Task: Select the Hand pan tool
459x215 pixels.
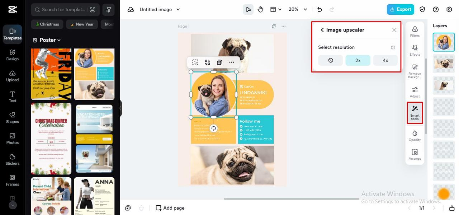Action: coord(260,9)
